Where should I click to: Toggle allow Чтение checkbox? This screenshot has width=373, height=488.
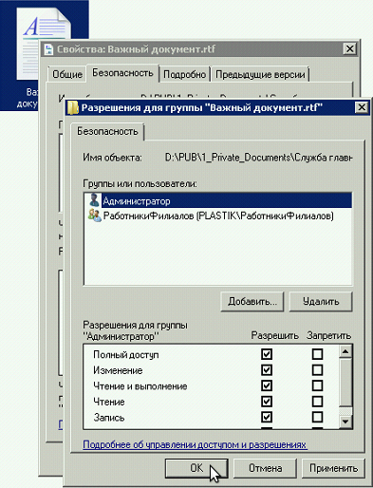(267, 402)
